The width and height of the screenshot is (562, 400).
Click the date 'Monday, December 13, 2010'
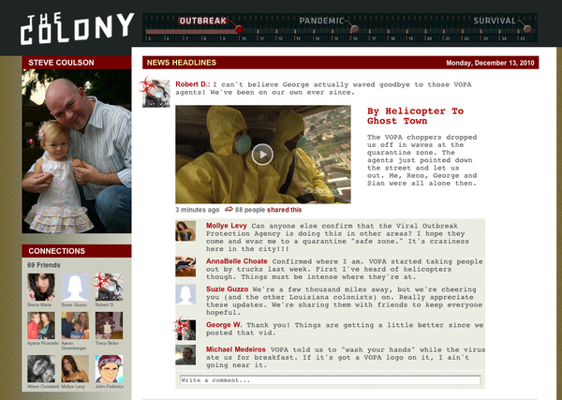pos(490,63)
